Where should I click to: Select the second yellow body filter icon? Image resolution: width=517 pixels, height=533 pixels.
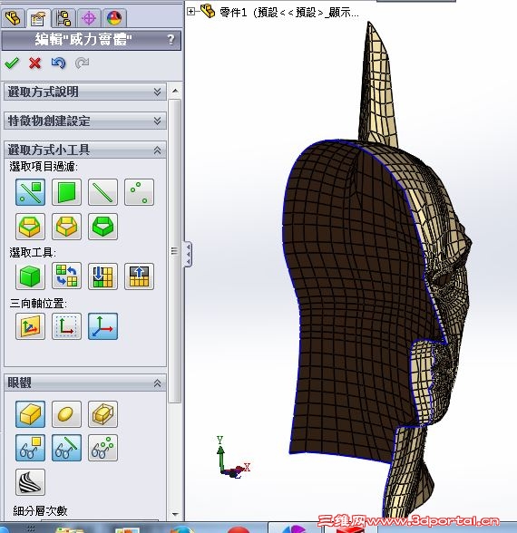point(67,227)
